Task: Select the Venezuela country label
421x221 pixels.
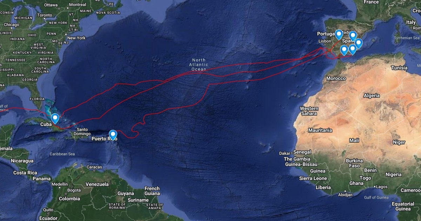Action: [97, 184]
